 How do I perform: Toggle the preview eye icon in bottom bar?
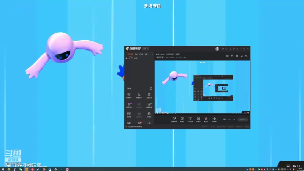point(230,119)
